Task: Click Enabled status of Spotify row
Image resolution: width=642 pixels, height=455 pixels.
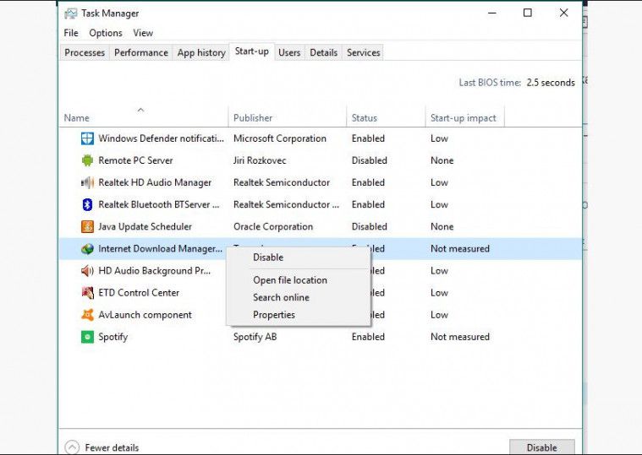Action: point(368,337)
